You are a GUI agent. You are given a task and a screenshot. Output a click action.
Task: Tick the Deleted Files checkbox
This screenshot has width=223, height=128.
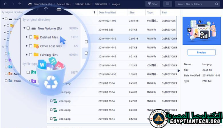[x=31, y=37]
